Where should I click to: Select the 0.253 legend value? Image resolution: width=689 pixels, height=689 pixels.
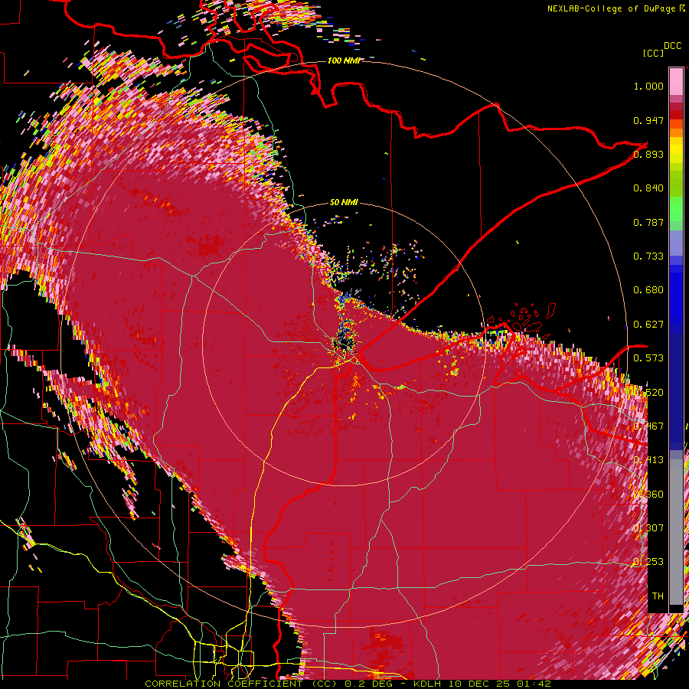click(x=648, y=562)
